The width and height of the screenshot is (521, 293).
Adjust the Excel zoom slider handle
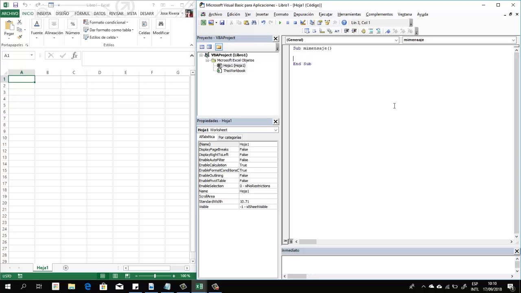155,276
